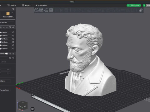Open printer settings gear at sidebar top

pos(13,9)
